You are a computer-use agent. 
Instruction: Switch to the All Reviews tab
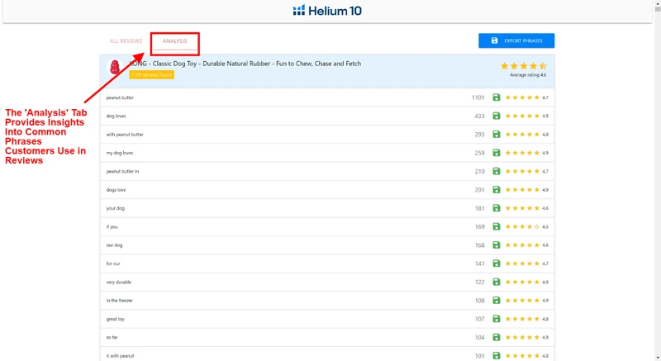pos(126,40)
